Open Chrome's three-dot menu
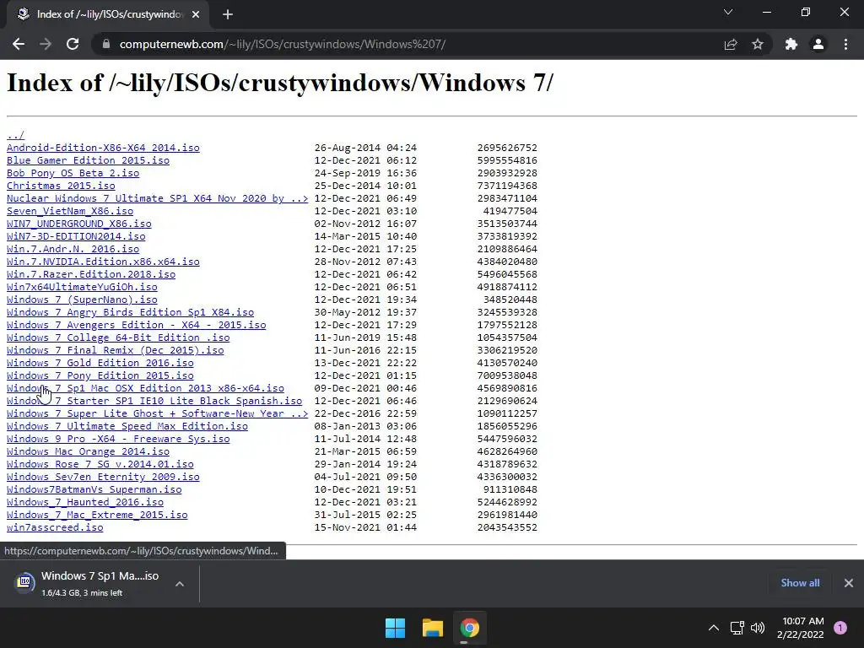Viewport: 864px width, 648px height. pos(845,44)
